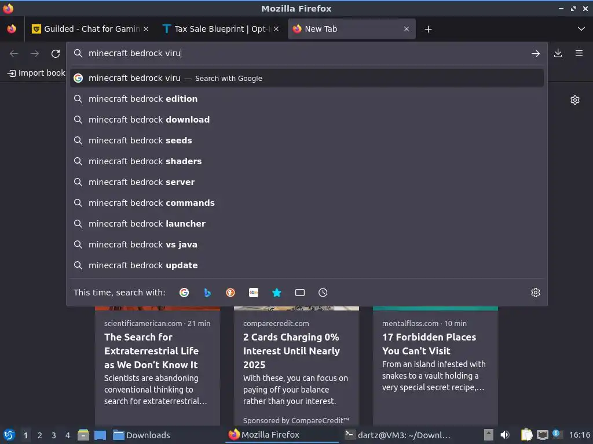
Task: Choose suggestion minecraft bedrock download
Action: 307,120
